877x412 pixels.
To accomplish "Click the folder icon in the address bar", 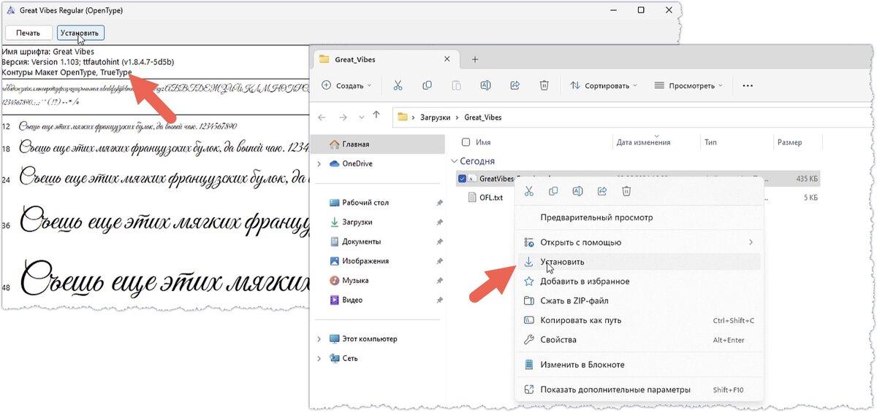I will point(402,117).
